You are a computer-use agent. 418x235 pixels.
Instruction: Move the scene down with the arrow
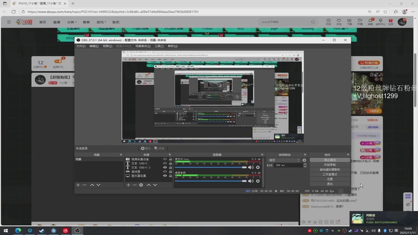[x=98, y=185]
